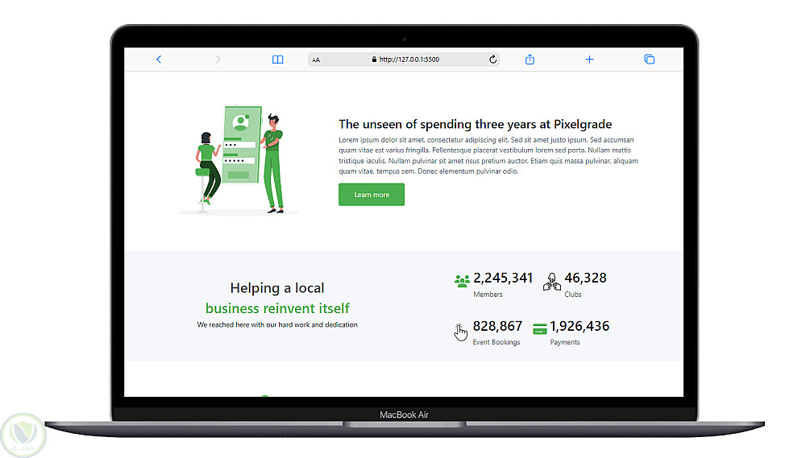The height and width of the screenshot is (458, 806).
Task: Click 'We reached here with our hard work' text
Action: (x=277, y=324)
